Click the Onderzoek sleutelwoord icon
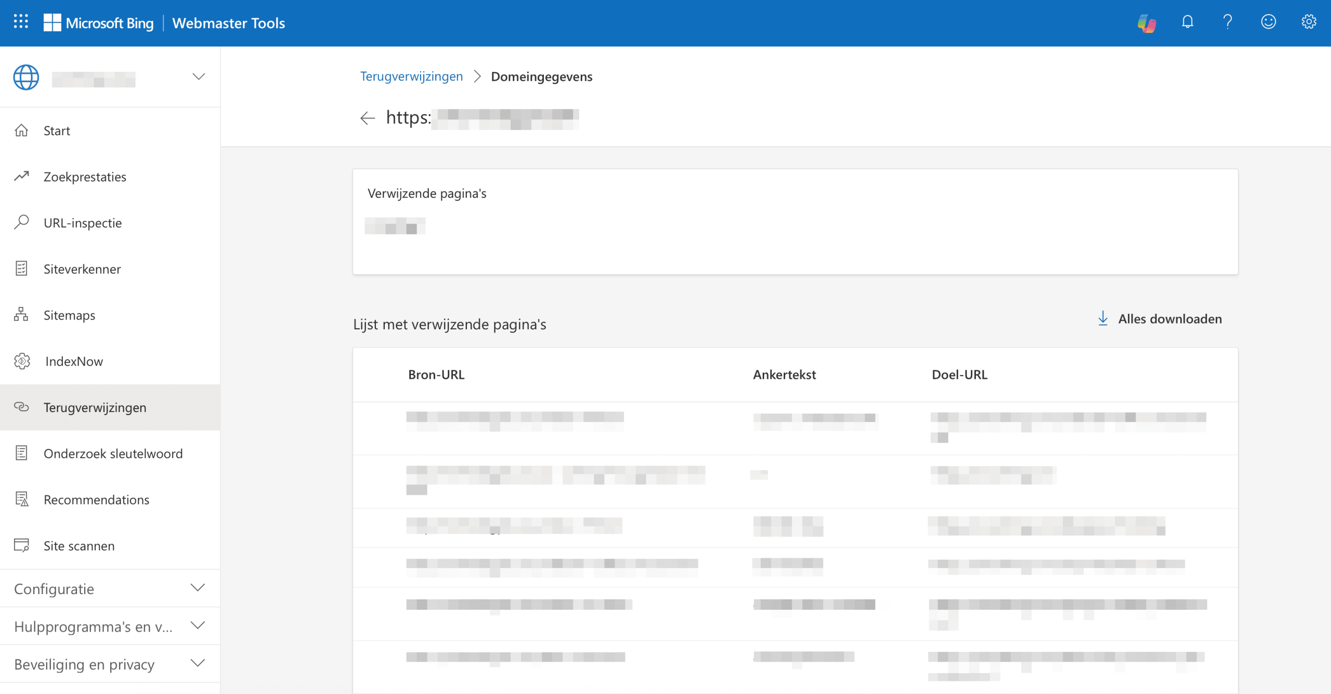 [x=21, y=453]
